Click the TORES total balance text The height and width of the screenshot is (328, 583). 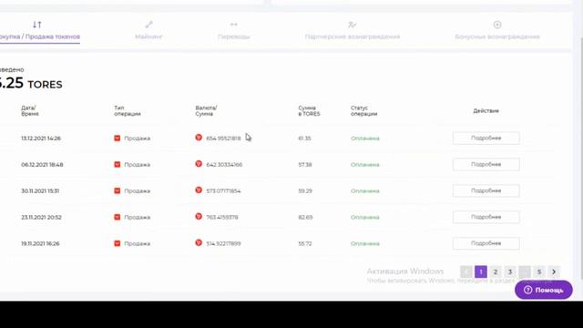pos(31,83)
